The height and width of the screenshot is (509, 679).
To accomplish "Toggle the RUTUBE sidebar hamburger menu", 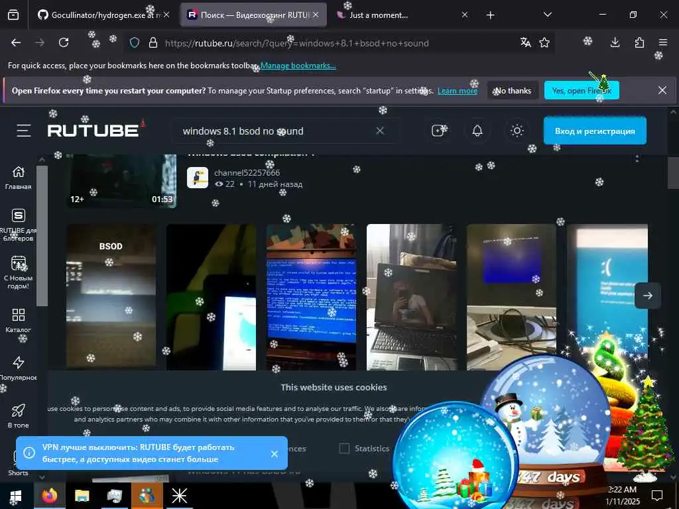I will [24, 131].
